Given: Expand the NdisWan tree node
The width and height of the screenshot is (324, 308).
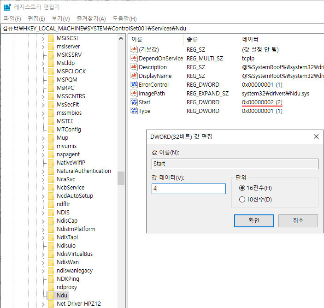Looking at the screenshot, I should click(x=43, y=263).
